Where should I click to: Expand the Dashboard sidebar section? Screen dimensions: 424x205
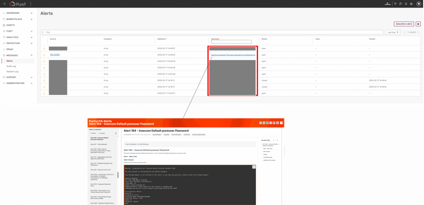tap(32, 13)
